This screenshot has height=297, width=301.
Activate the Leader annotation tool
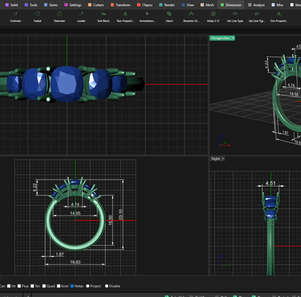tap(81, 17)
